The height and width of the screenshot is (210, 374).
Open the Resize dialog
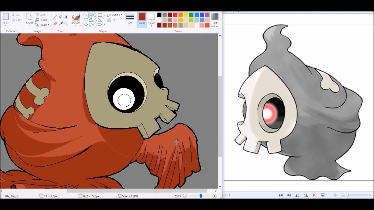pos(41,20)
